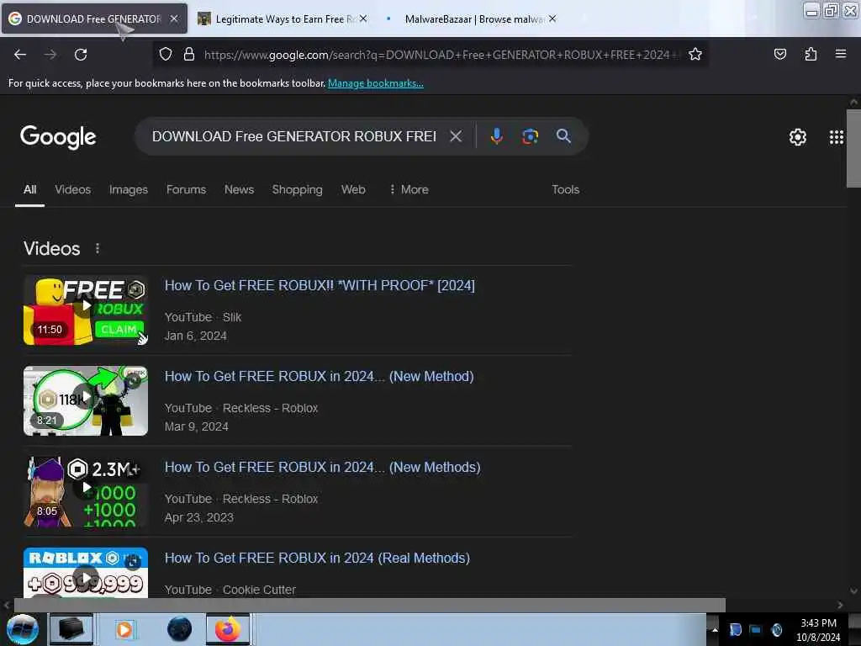Show hidden system tray icons

coord(715,629)
